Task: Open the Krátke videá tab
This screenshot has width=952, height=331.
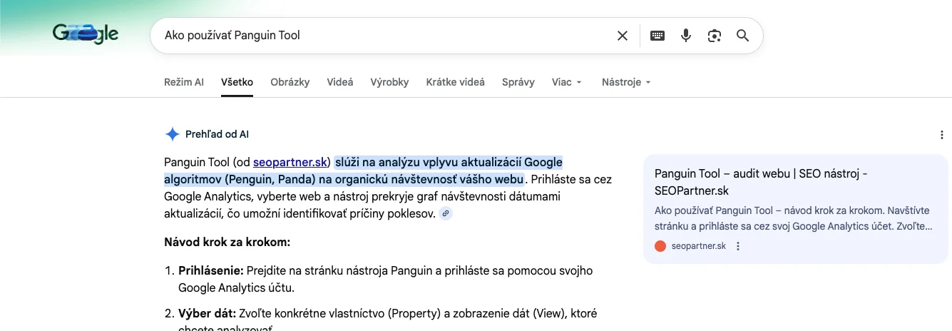Action: pyautogui.click(x=455, y=82)
